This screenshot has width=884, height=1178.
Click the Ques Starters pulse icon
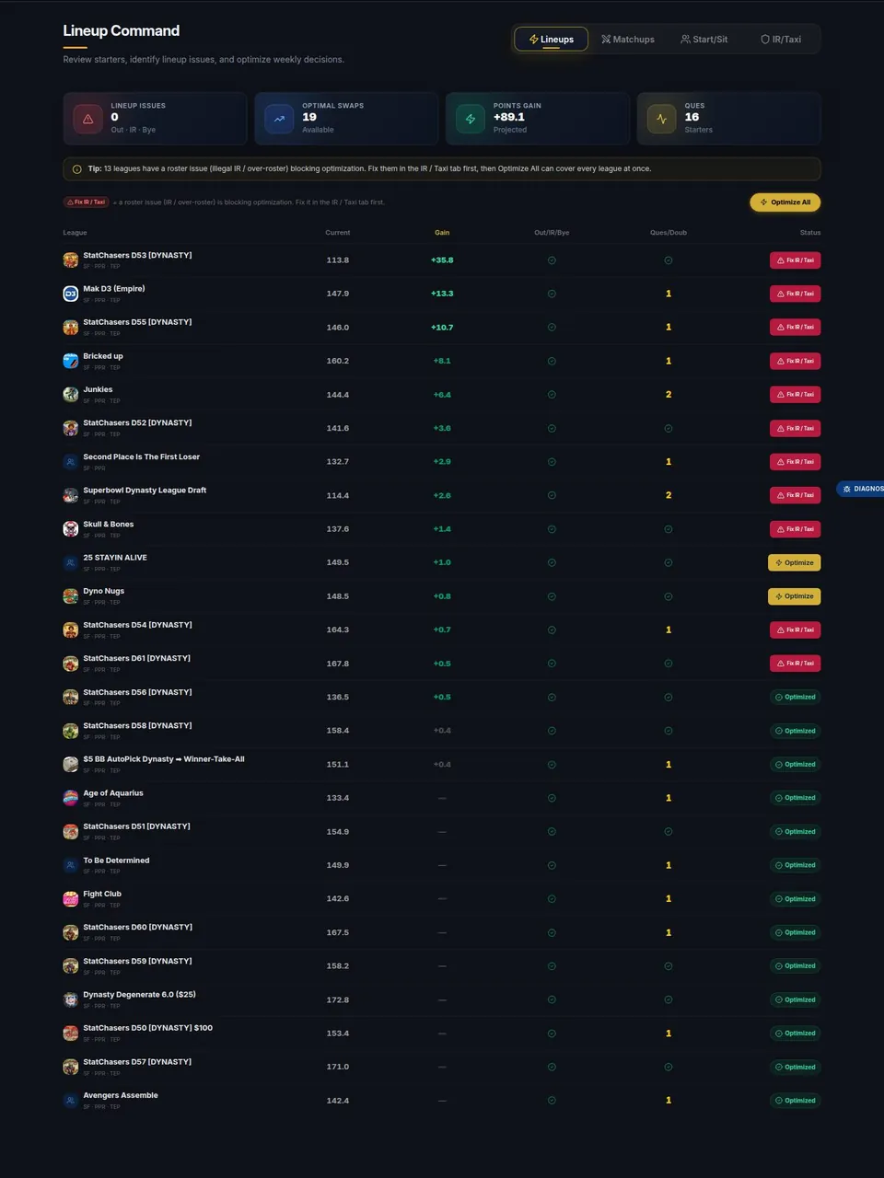pyautogui.click(x=661, y=119)
